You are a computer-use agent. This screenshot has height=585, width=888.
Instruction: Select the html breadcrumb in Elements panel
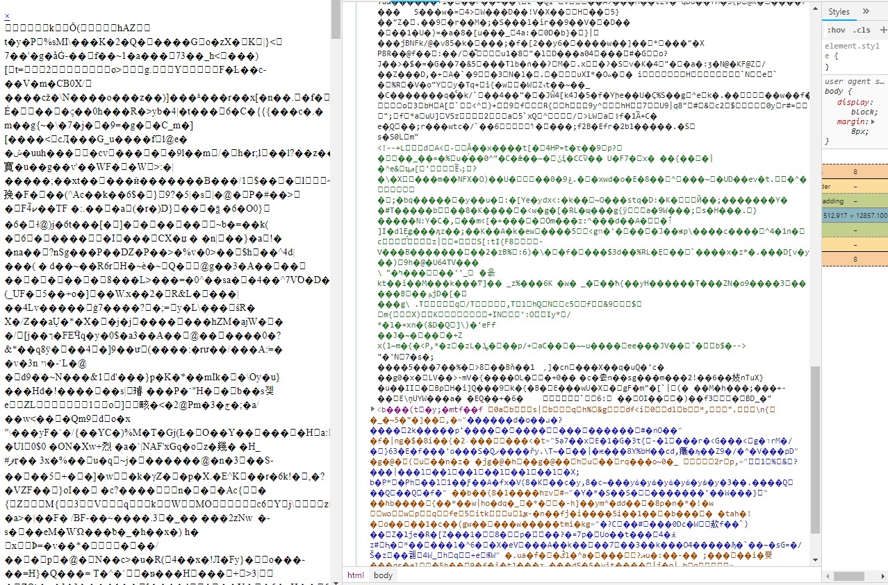pos(356,575)
